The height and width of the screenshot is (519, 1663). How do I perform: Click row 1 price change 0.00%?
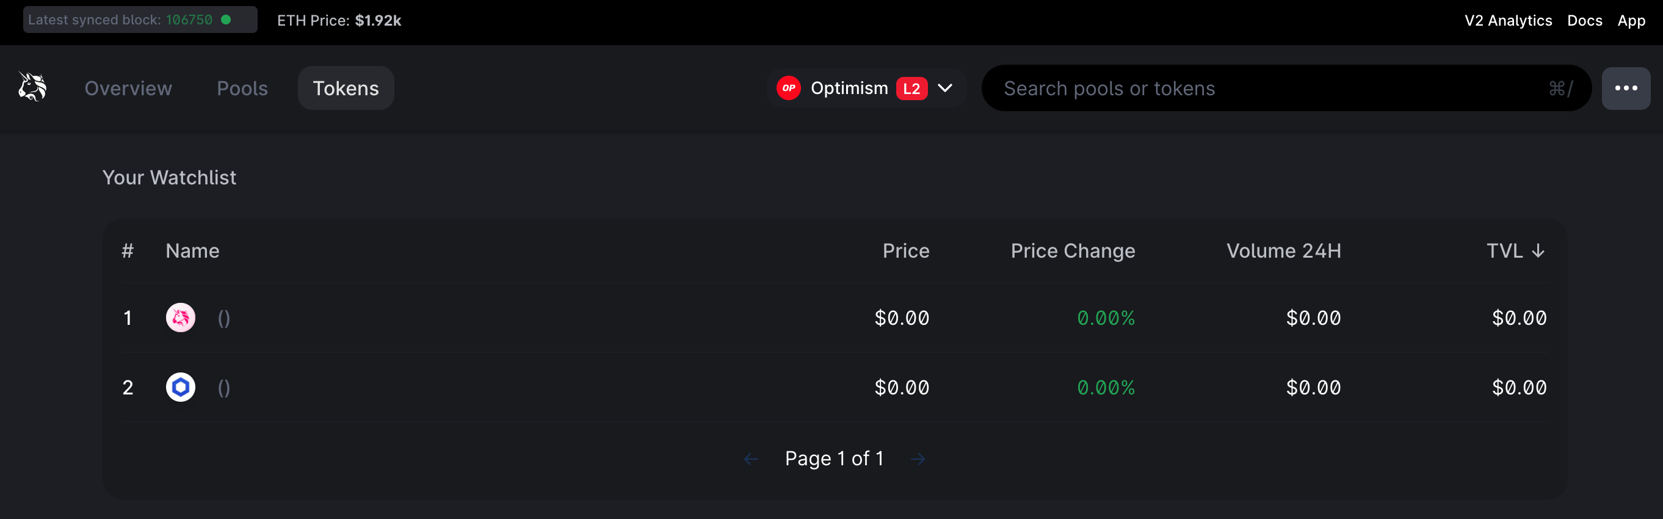click(1105, 318)
